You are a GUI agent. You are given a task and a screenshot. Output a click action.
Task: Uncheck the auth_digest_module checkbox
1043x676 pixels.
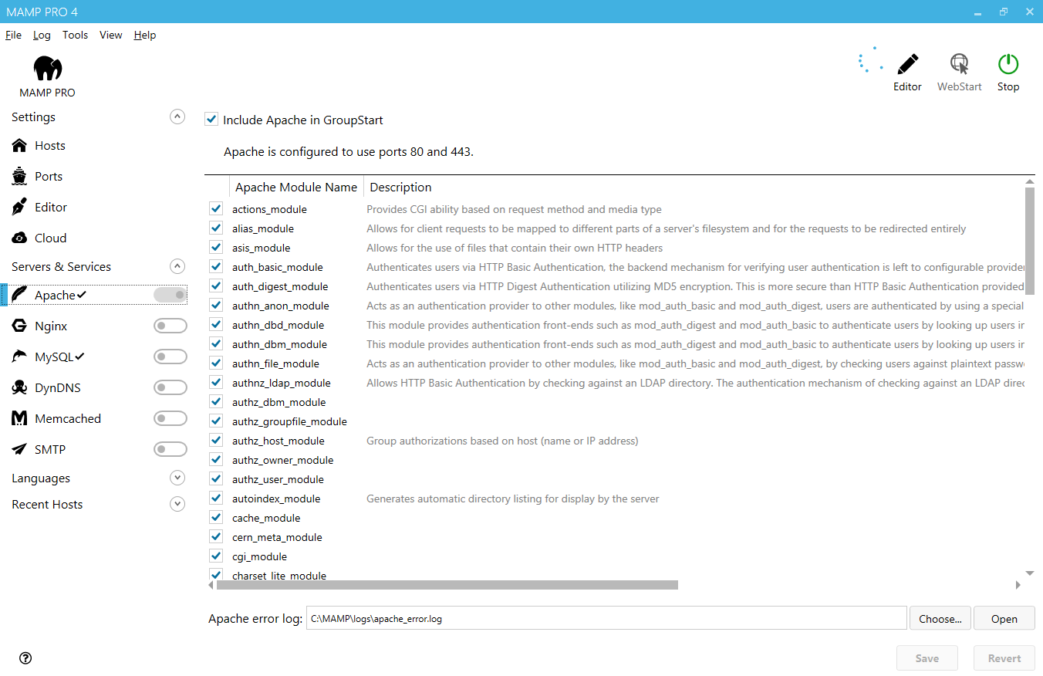click(216, 286)
